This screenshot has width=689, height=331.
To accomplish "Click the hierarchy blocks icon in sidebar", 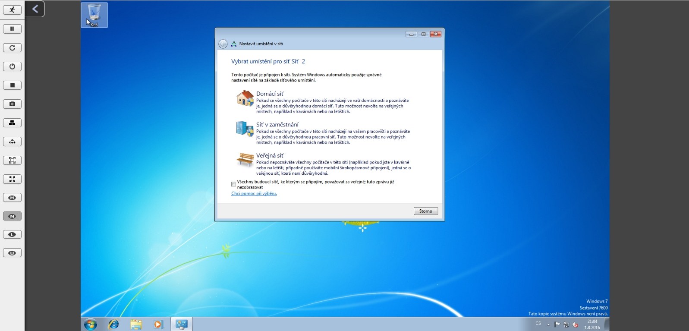I will (x=12, y=123).
